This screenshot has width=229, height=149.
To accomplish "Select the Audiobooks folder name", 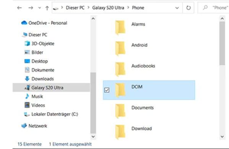I will point(143,66).
